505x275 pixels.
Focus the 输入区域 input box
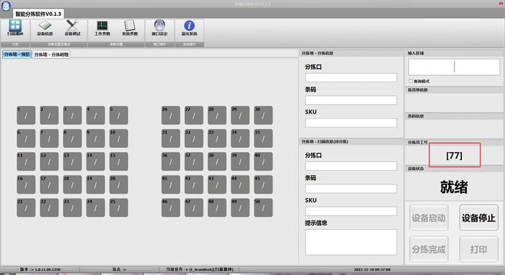(x=454, y=67)
